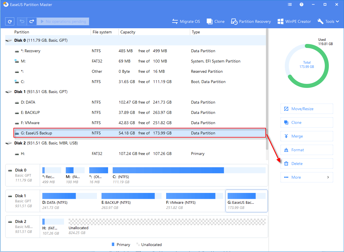The image size is (344, 252).
Task: Click the Boot, Data Partition text
Action: pos(208,82)
